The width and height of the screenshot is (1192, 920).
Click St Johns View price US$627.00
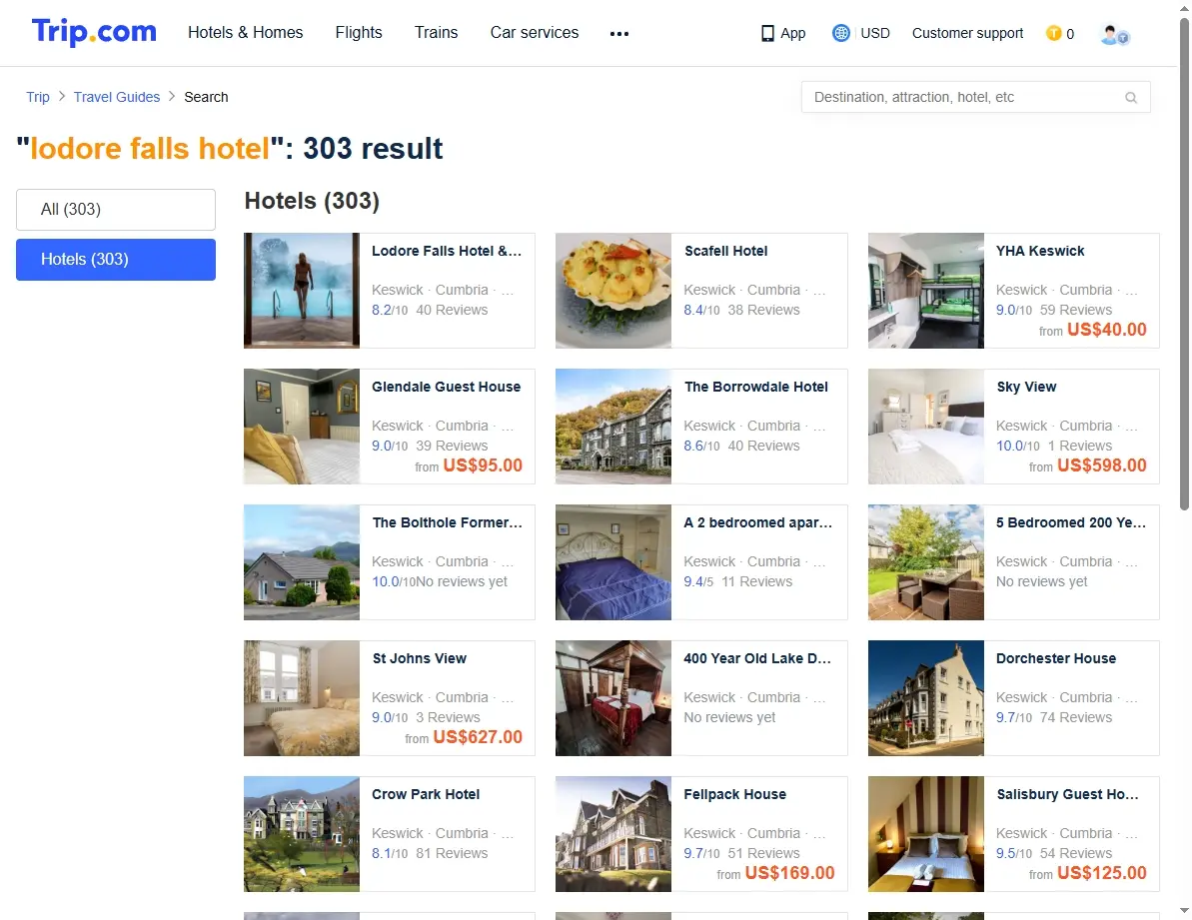pyautogui.click(x=478, y=737)
